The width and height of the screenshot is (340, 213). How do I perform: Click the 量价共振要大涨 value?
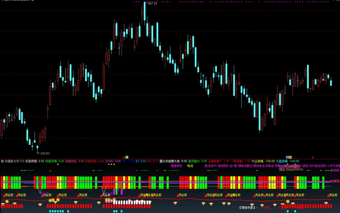tap(173, 161)
